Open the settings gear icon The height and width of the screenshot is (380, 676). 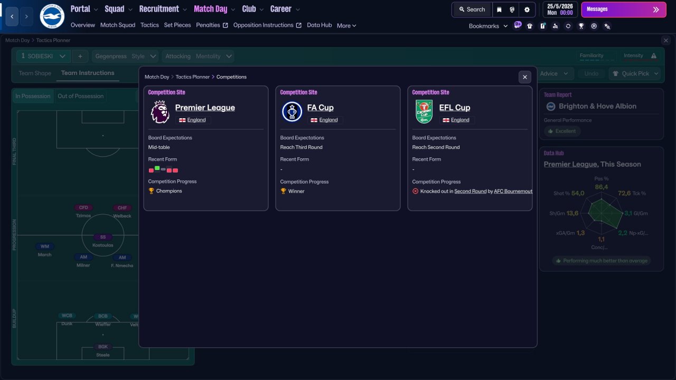point(527,9)
